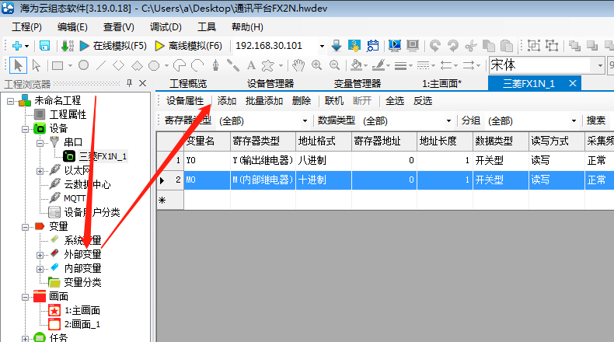
Task: Click the group objects icon
Action: coord(534,46)
